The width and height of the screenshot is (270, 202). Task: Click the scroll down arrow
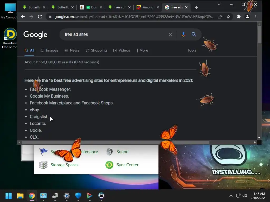coord(259,138)
